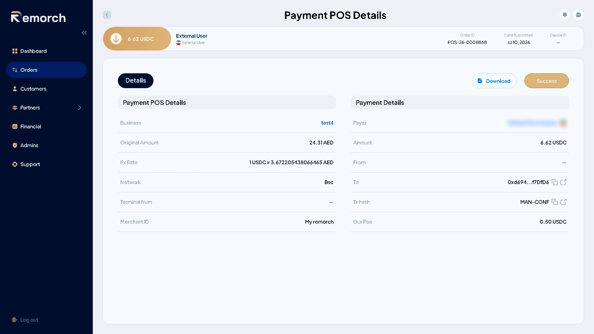This screenshot has height=334, width=594.
Task: Open the Dashboard menu item
Action: pos(46,51)
